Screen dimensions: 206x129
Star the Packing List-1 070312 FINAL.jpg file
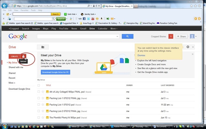coord(43,98)
